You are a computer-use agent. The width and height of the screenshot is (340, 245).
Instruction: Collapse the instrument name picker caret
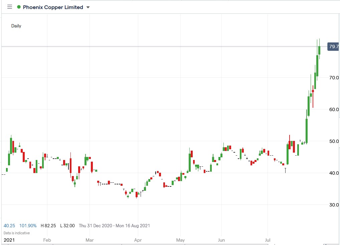(88, 7)
